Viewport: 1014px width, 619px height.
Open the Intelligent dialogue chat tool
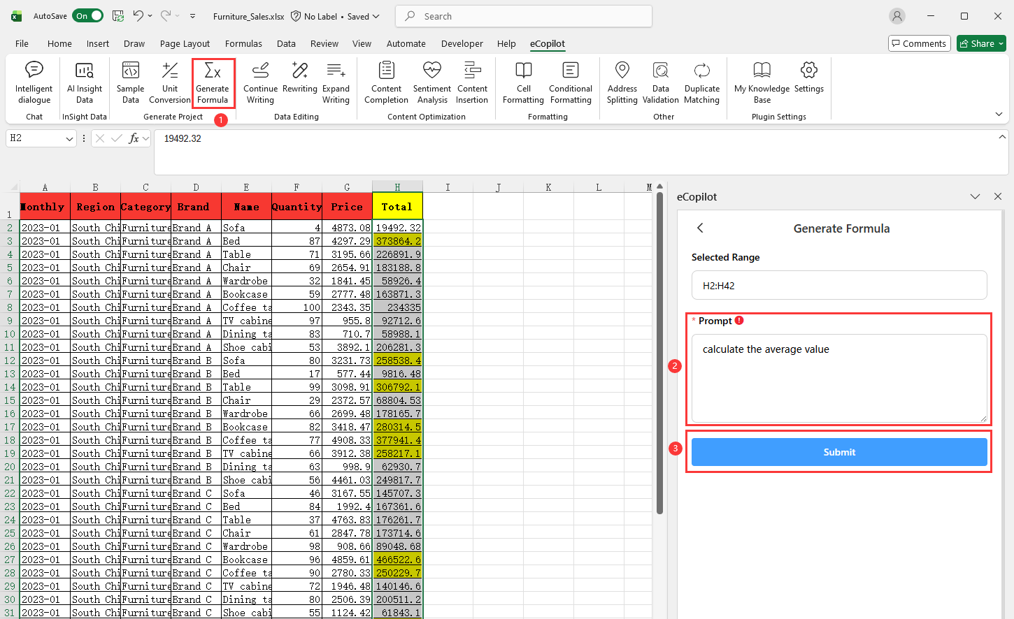click(34, 82)
